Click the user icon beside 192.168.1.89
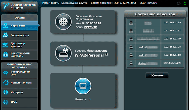 click(x=131, y=23)
